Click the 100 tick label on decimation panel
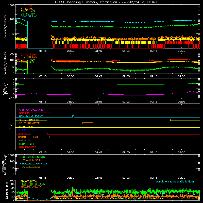This screenshot has height=203, width=203. tap(12, 161)
